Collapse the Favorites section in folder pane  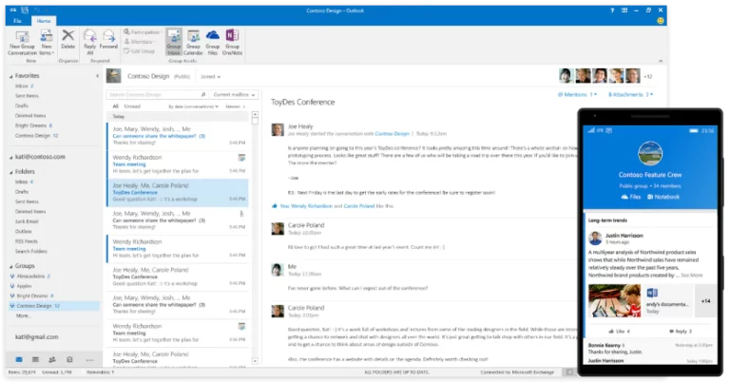pyautogui.click(x=11, y=76)
